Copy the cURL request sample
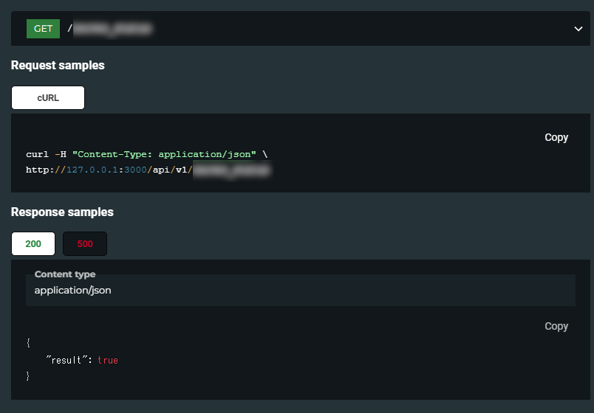This screenshot has width=594, height=413. [556, 137]
